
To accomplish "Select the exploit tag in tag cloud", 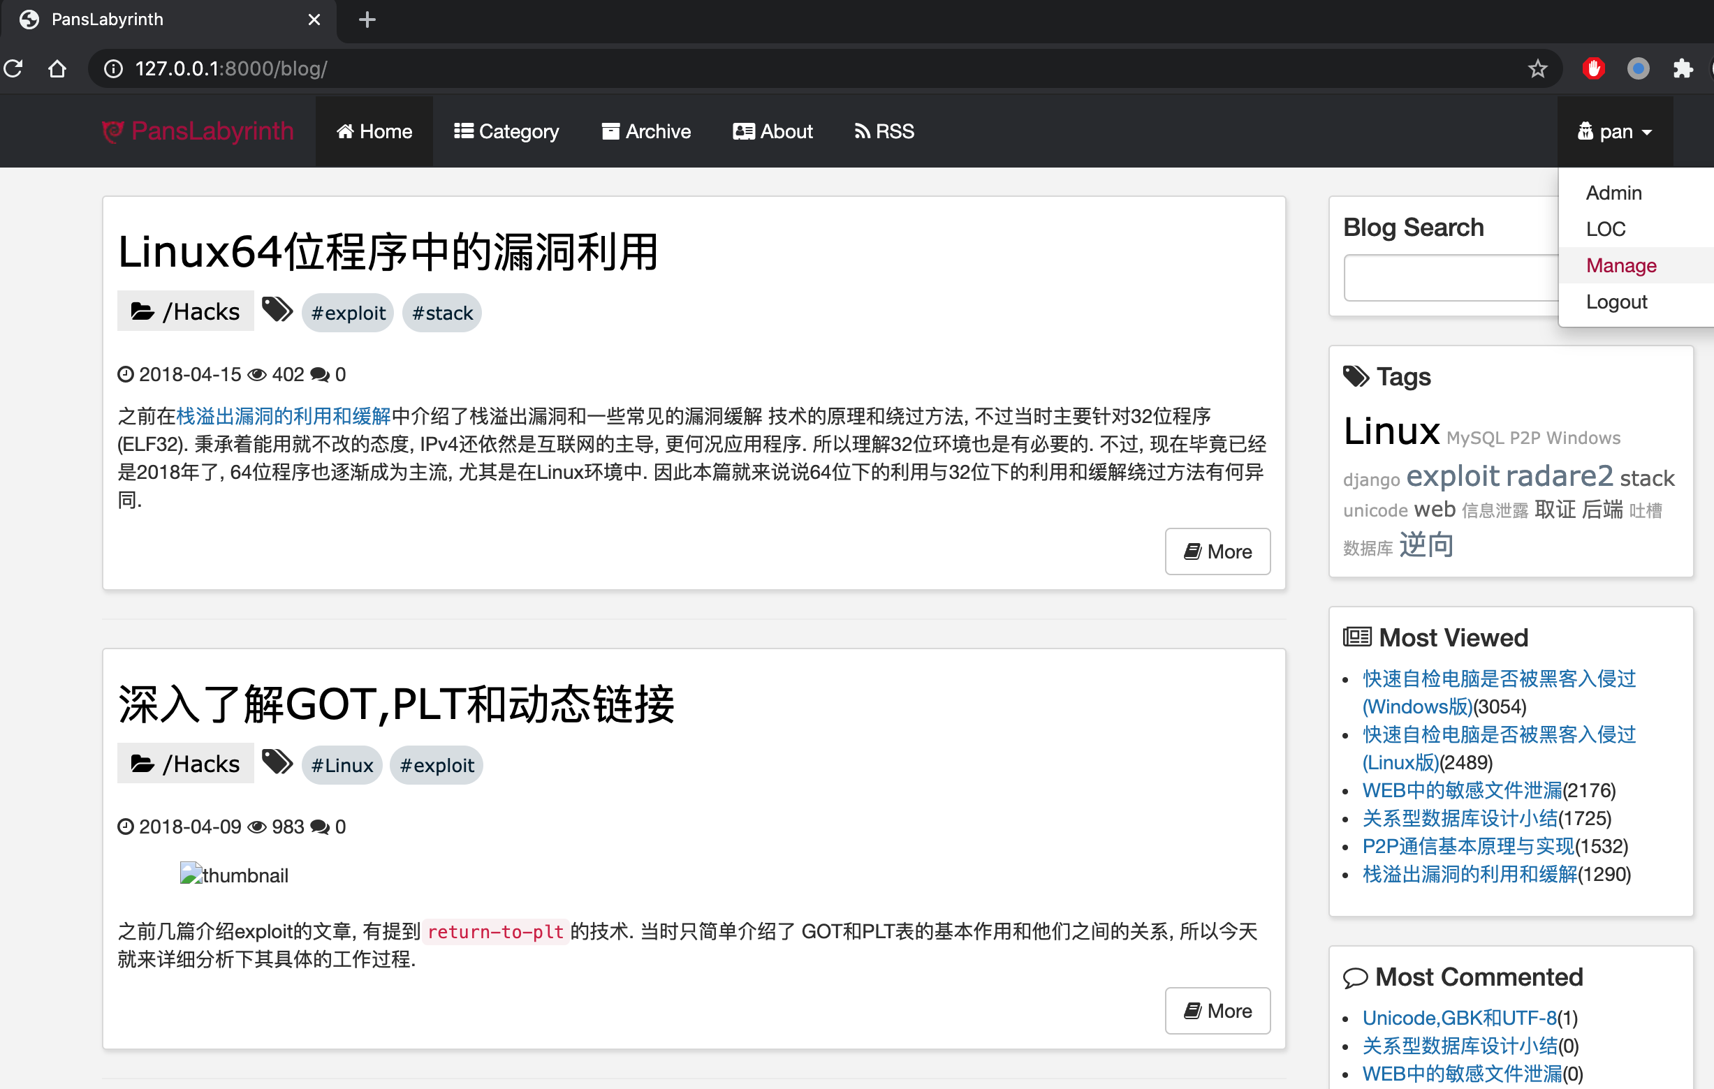I will (1453, 476).
